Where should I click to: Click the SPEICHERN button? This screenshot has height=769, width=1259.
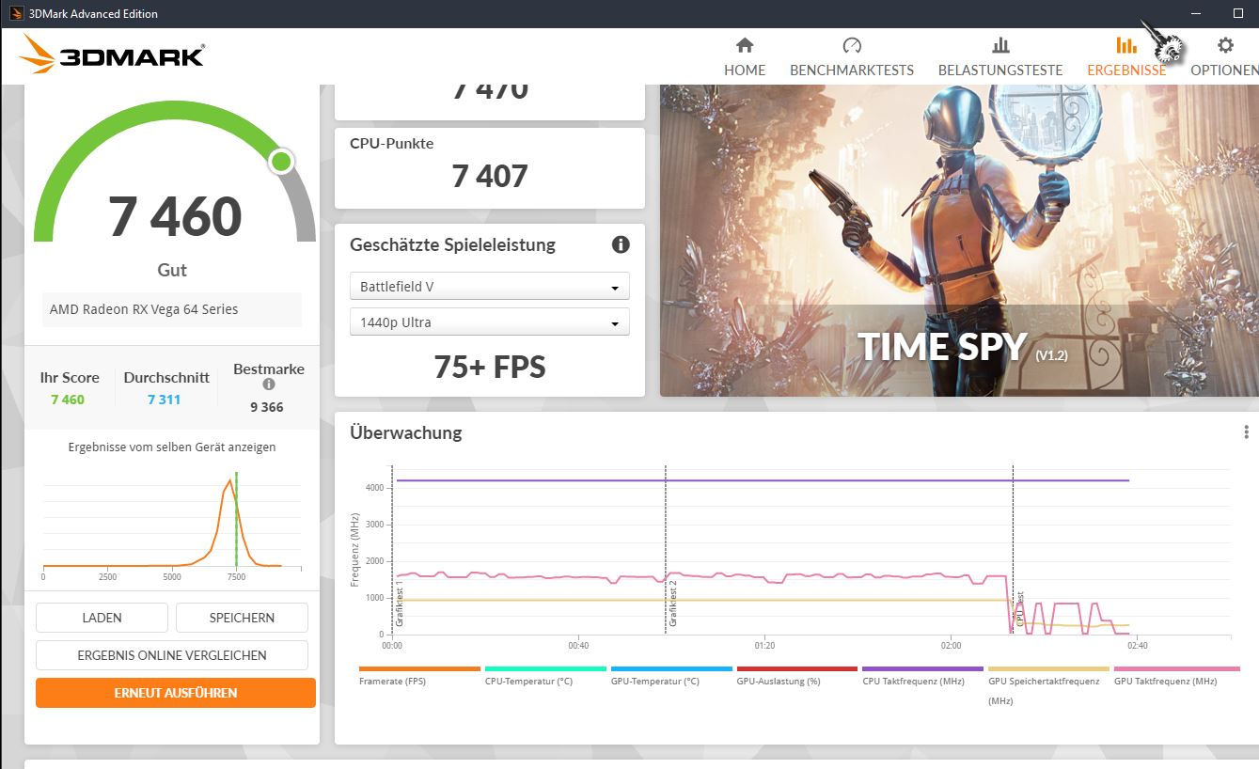coord(242,618)
